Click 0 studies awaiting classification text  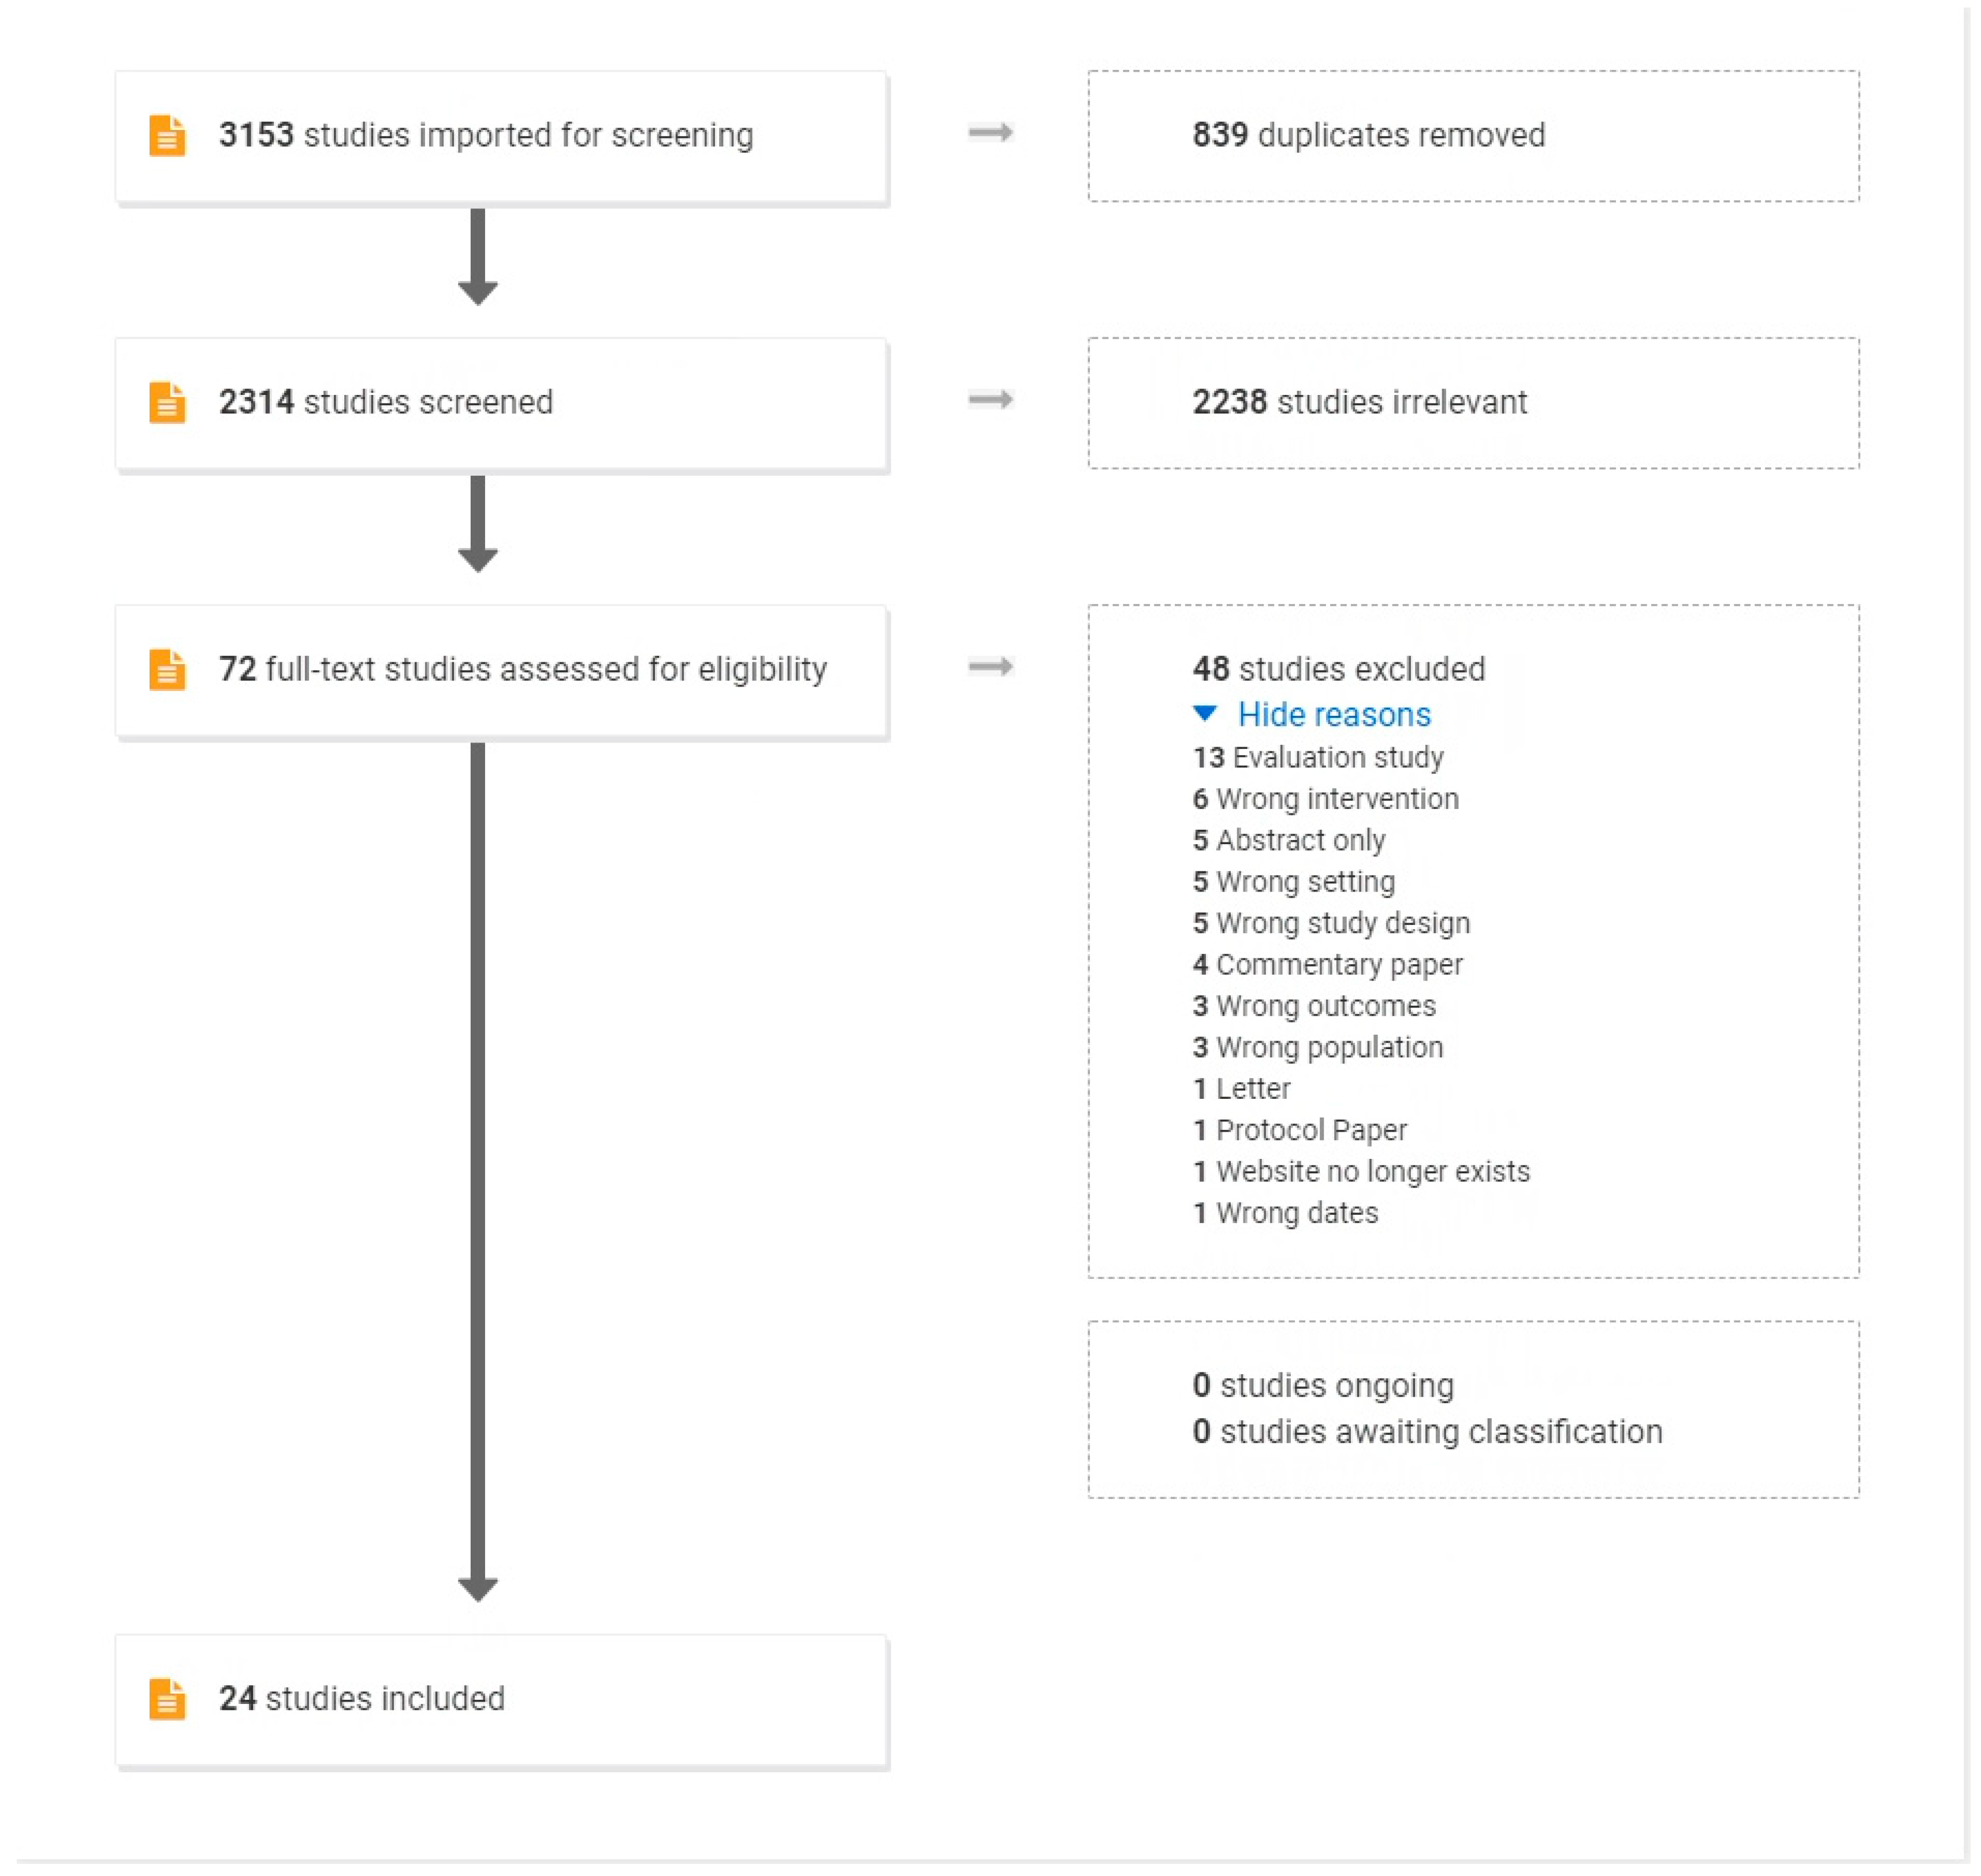point(1427,1432)
